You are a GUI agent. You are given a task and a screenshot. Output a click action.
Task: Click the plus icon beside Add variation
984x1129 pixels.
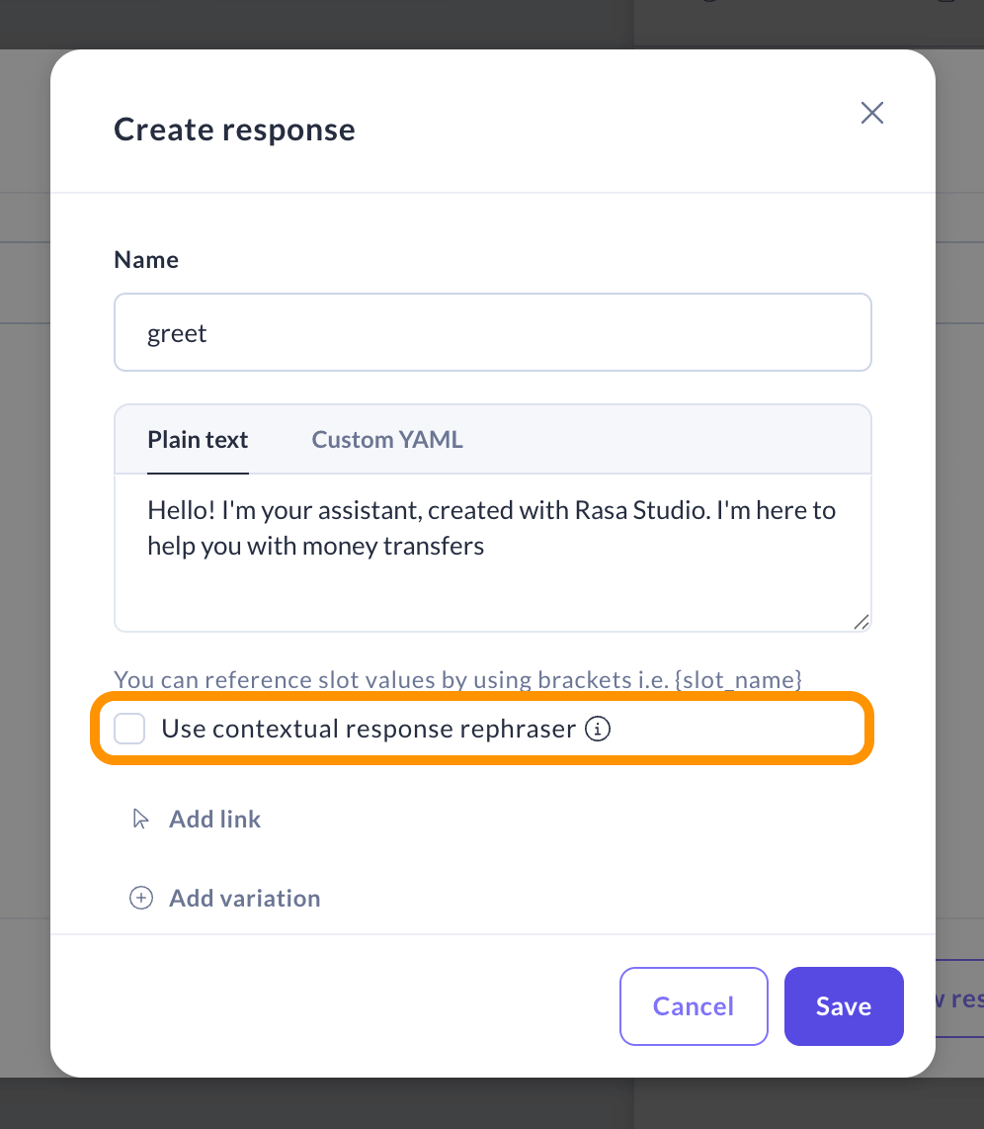pos(141,898)
